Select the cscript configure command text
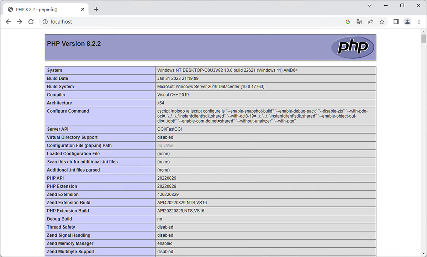The height and width of the screenshot is (257, 427). 263,116
